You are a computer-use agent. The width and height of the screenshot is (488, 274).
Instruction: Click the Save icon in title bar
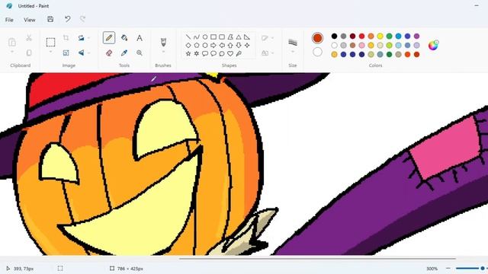coord(50,19)
